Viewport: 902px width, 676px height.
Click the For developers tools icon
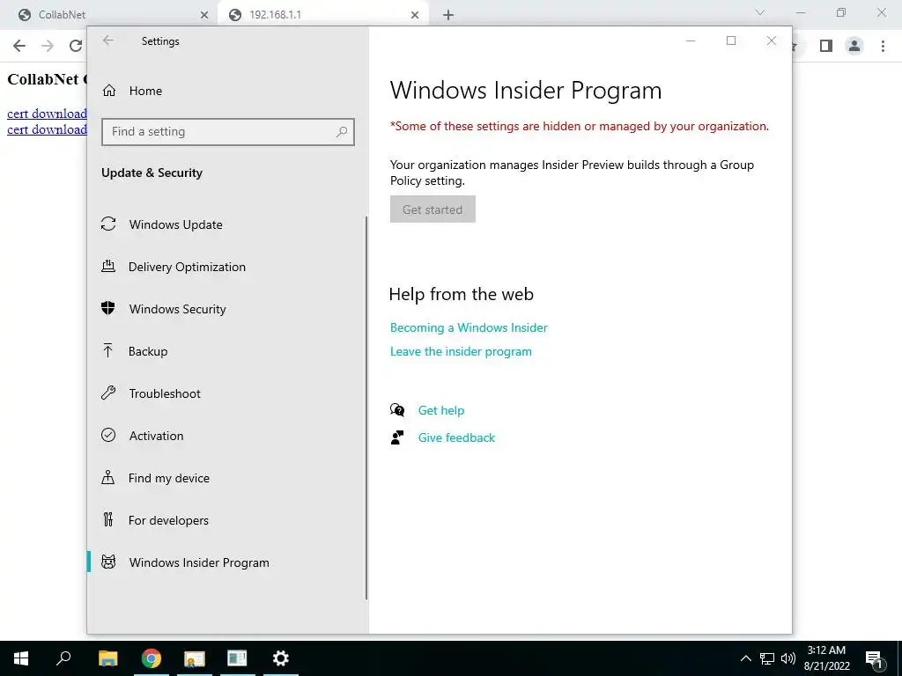tap(108, 519)
